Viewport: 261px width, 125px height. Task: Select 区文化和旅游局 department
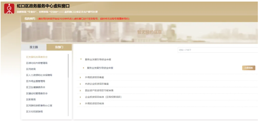(x=34, y=112)
